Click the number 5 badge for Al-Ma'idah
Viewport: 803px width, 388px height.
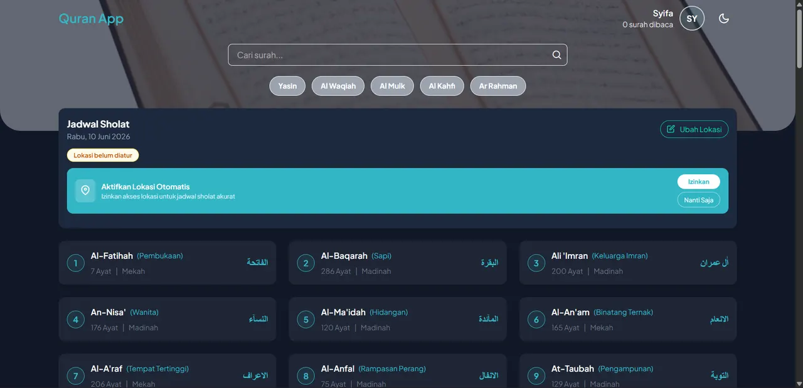click(x=306, y=320)
